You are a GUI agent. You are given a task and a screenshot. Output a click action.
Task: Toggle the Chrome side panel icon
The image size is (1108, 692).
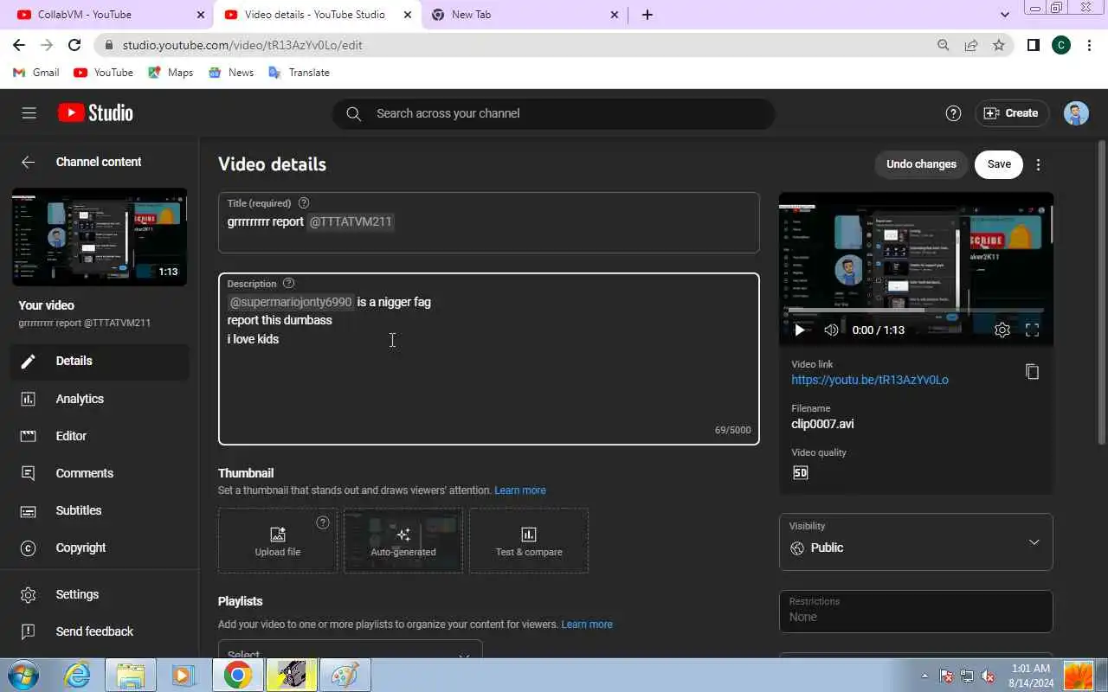point(1033,45)
